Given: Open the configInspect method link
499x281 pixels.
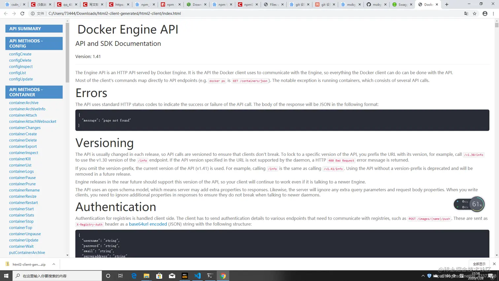Looking at the screenshot, I should [x=21, y=67].
